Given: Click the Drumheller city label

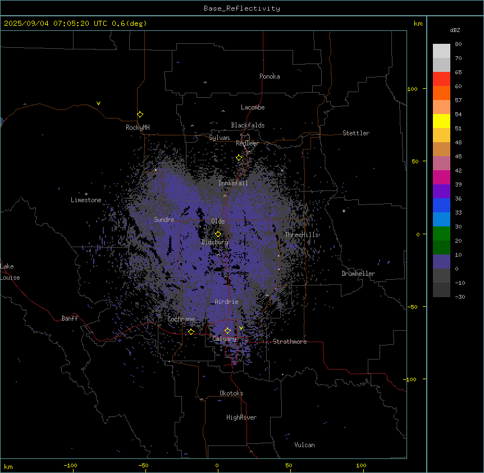Looking at the screenshot, I should (x=358, y=274).
